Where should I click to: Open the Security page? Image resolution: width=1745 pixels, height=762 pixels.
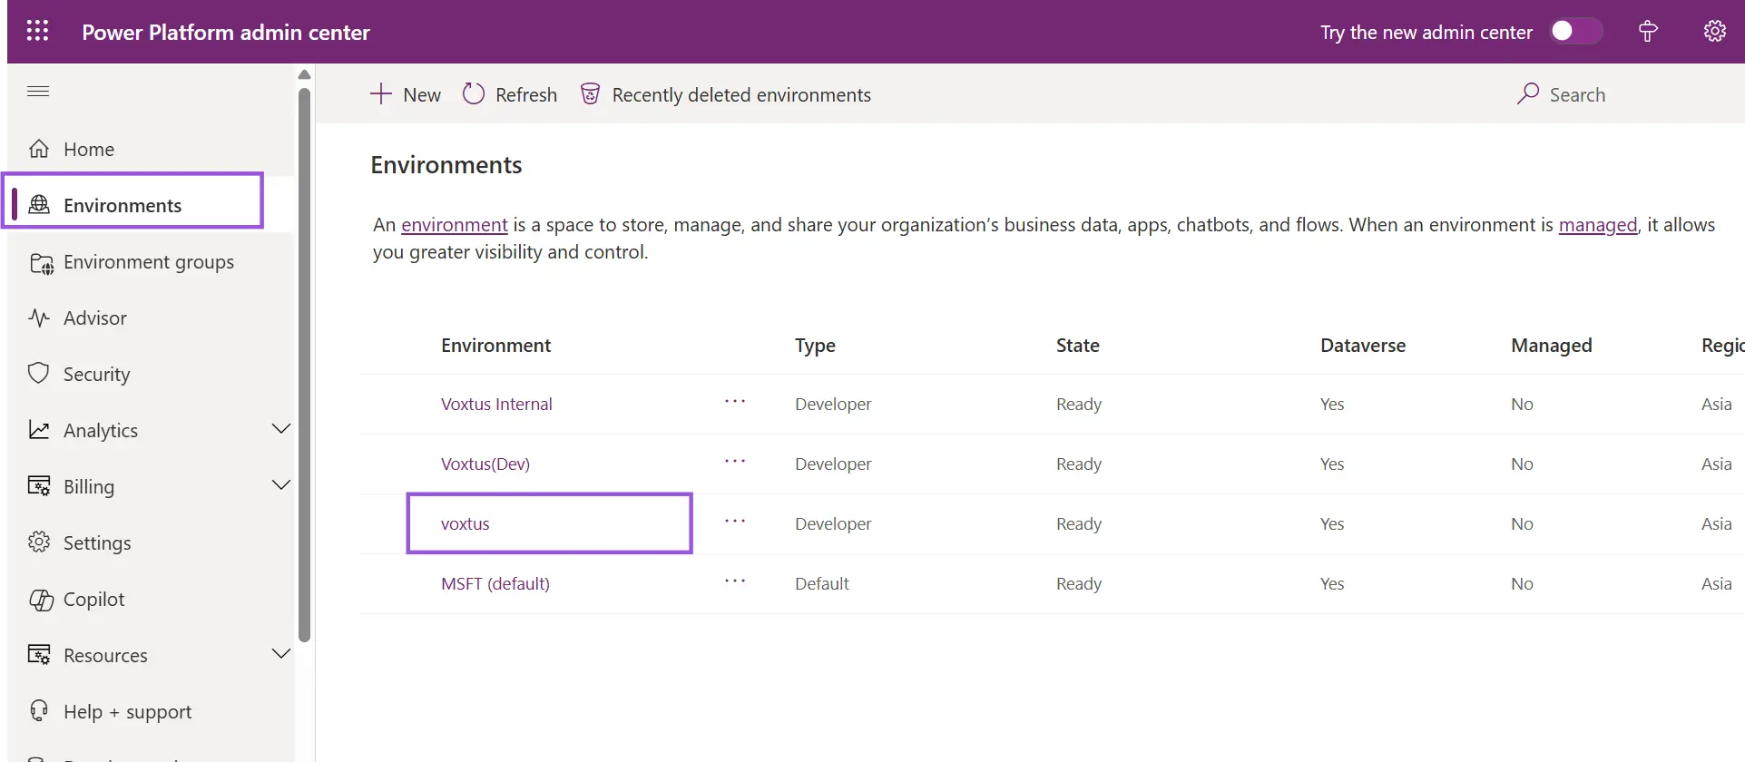[97, 375]
